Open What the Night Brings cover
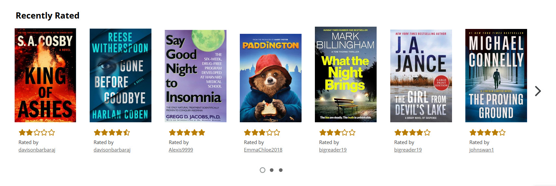Viewport: 556px width, 186px height. [x=345, y=74]
